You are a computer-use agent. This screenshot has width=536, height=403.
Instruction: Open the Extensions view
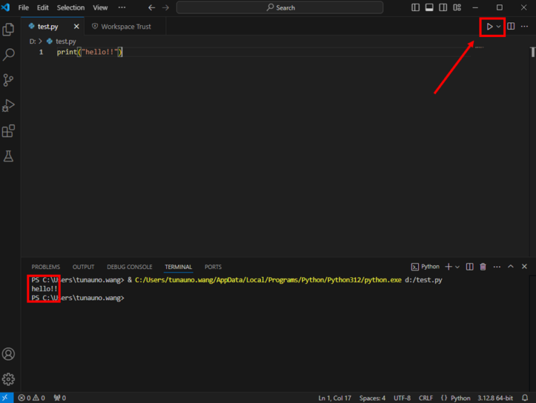9,131
